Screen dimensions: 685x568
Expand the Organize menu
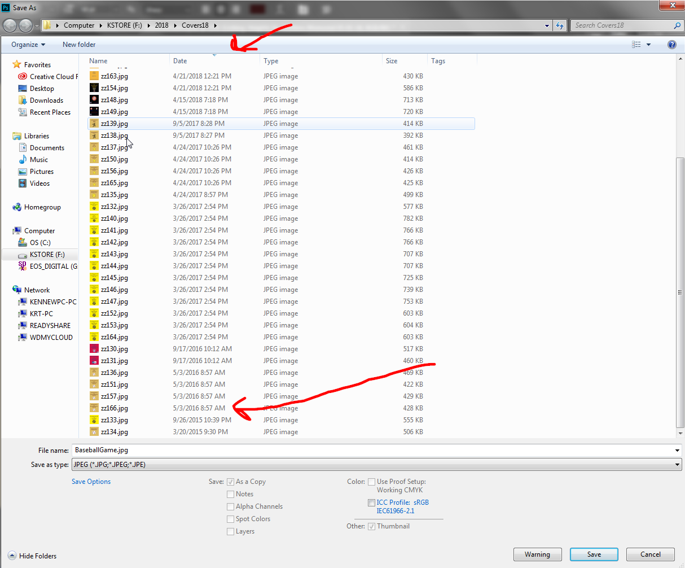(x=27, y=45)
